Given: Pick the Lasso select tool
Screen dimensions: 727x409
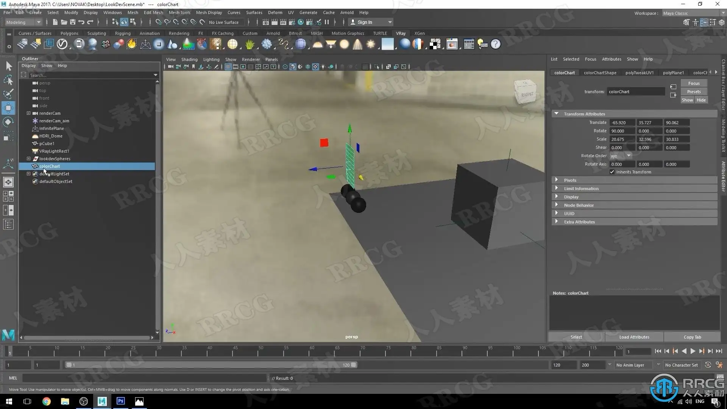Looking at the screenshot, I should click(8, 80).
